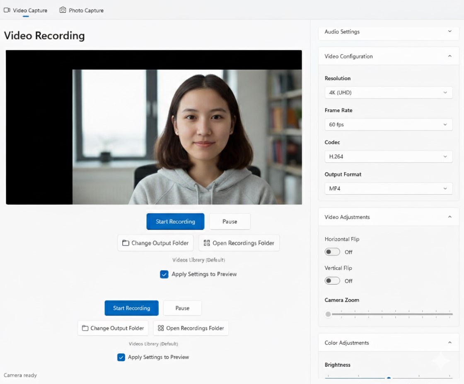The height and width of the screenshot is (384, 464).
Task: Click the lower Pause button
Action: 182,308
